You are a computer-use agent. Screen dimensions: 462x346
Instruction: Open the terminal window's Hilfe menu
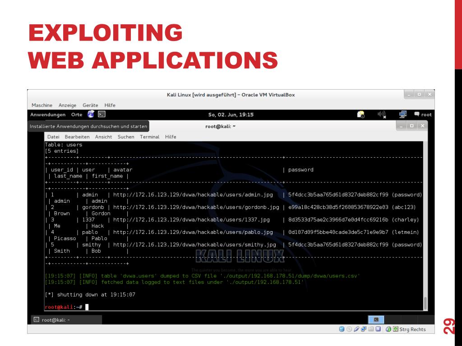click(171, 137)
